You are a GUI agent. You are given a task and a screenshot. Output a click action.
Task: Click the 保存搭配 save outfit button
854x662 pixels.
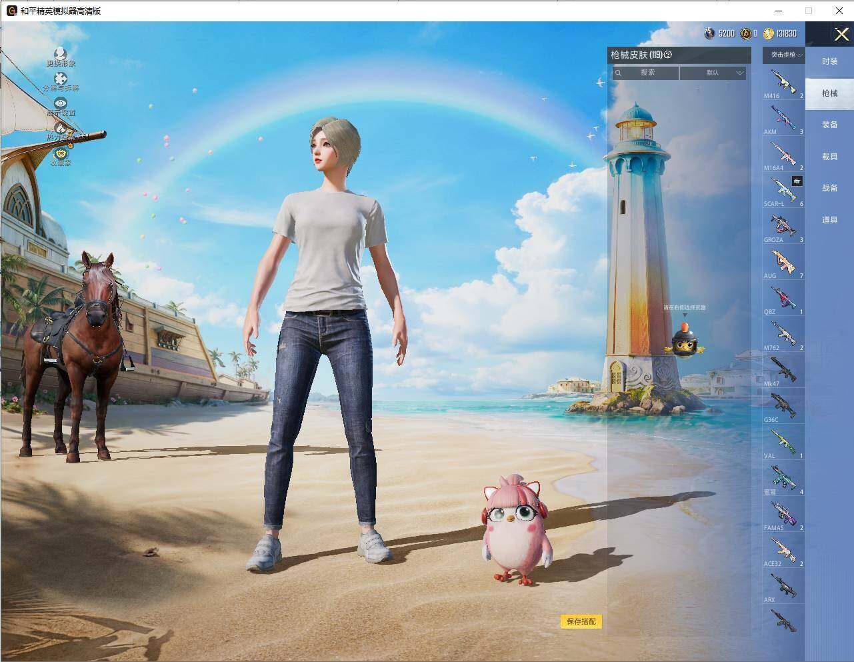(x=581, y=621)
